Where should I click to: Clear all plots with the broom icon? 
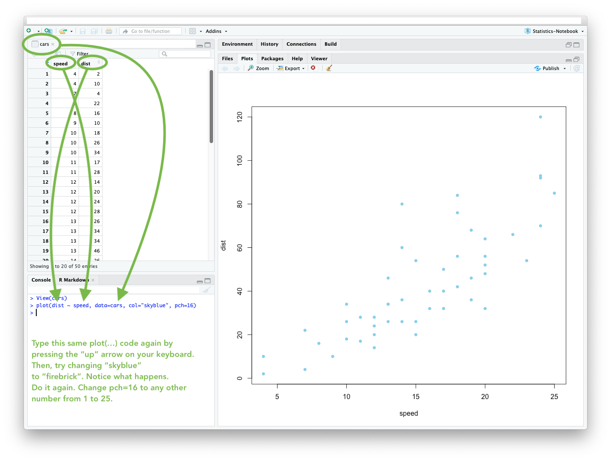point(329,68)
